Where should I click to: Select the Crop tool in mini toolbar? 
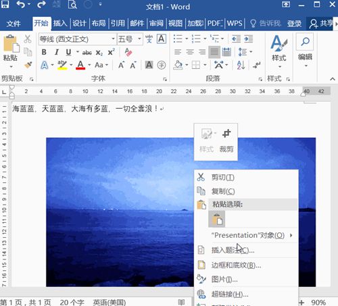pos(226,140)
